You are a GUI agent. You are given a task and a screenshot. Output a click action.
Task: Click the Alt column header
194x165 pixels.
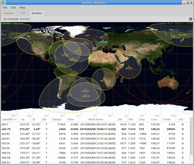(x=122, y=119)
